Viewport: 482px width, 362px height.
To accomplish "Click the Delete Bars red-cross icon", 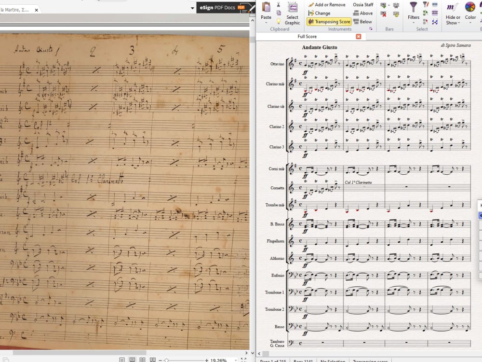I will (x=383, y=14).
